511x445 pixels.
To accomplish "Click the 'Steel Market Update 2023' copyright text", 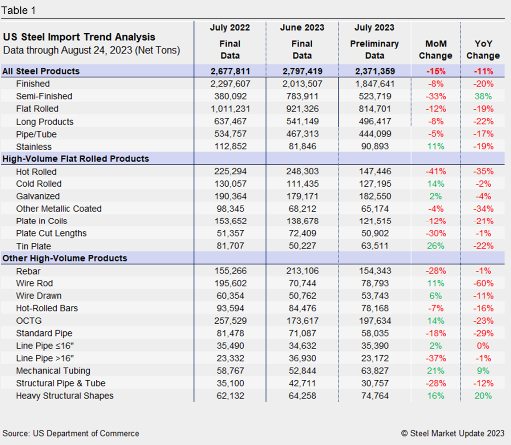I will [x=452, y=433].
